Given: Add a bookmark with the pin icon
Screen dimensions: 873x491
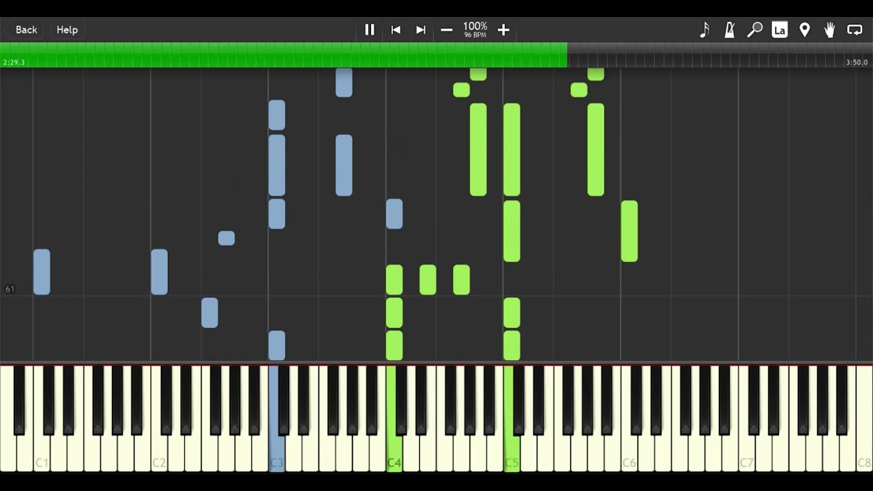Looking at the screenshot, I should coord(805,29).
